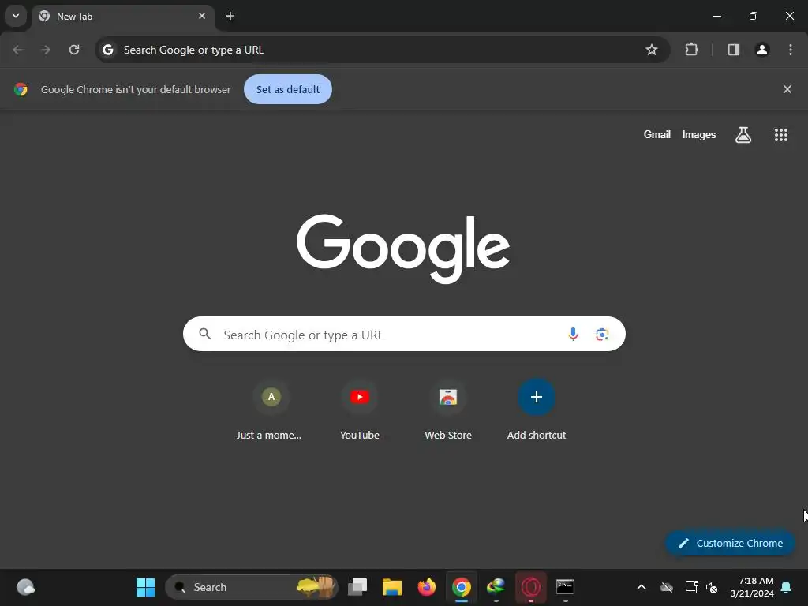Click the magnifier icon in the search box
The width and height of the screenshot is (808, 606).
point(204,334)
